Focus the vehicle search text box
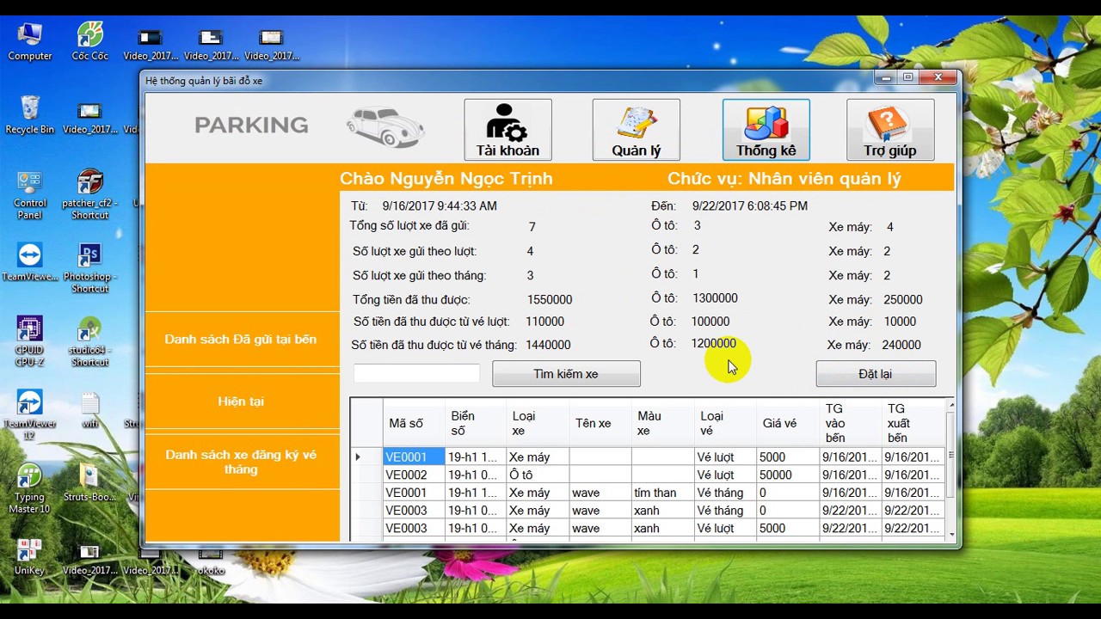 click(x=416, y=373)
